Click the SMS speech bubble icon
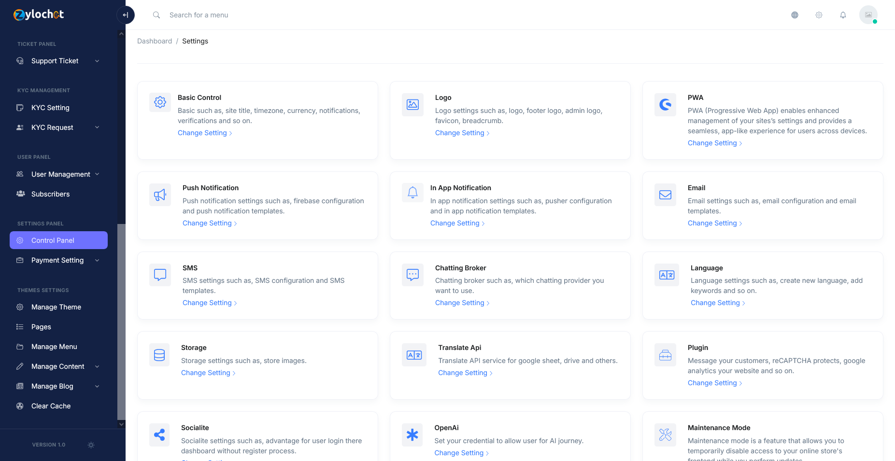Viewport: 895px width, 461px height. (x=160, y=275)
